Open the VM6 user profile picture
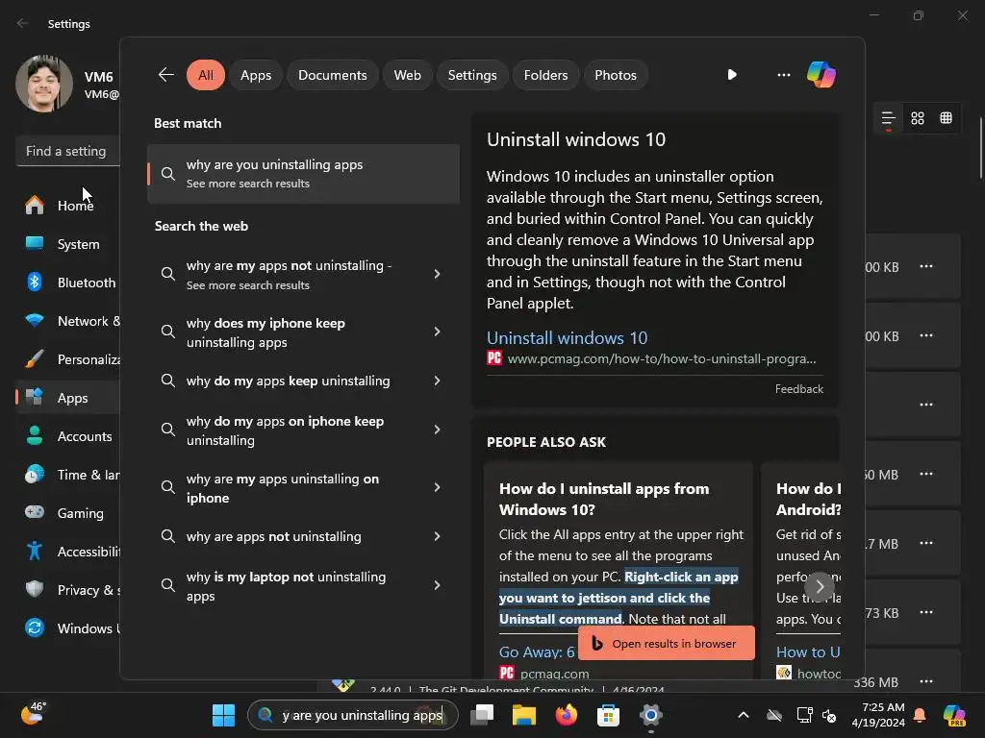The height and width of the screenshot is (738, 985). 44,84
